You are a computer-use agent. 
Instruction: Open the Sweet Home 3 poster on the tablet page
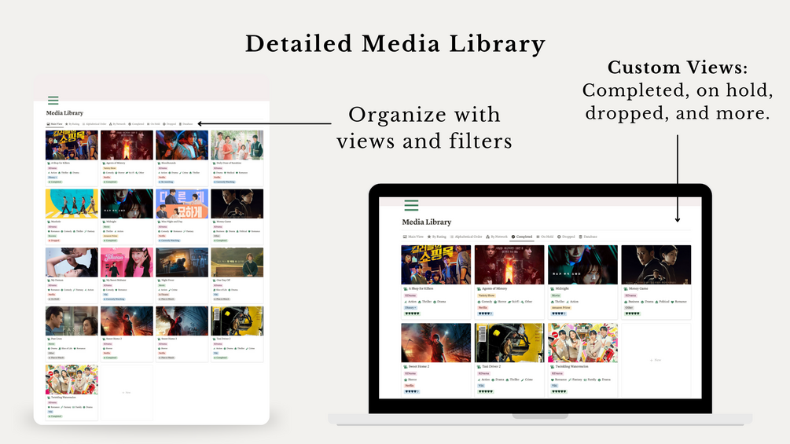[x=182, y=321]
